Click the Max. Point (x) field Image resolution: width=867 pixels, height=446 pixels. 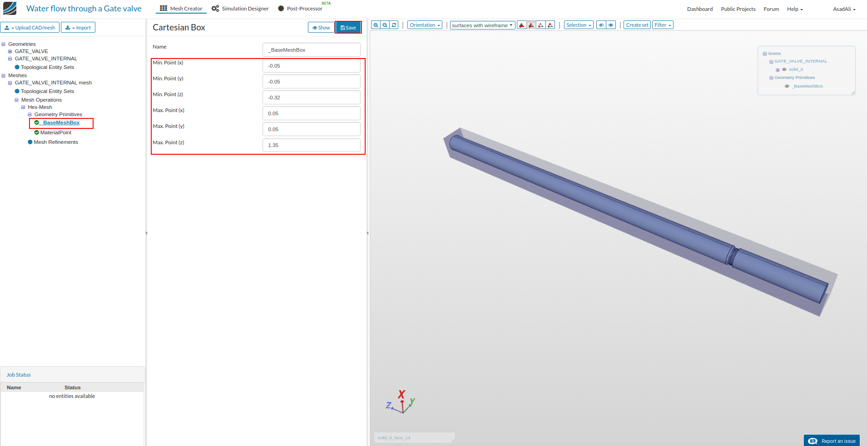click(312, 113)
